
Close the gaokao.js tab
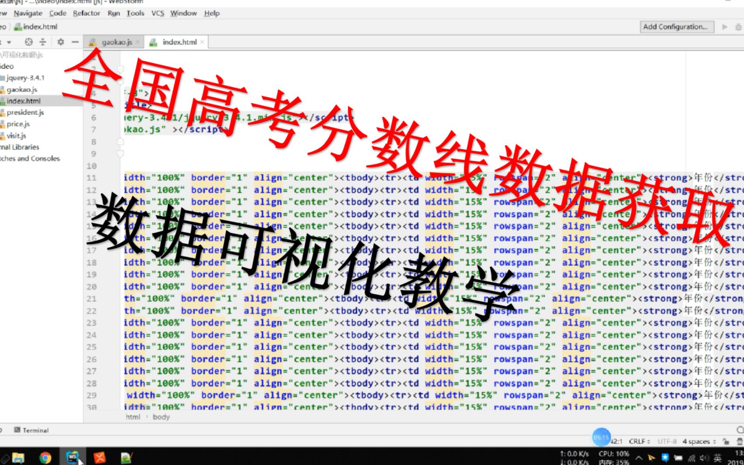tap(138, 42)
